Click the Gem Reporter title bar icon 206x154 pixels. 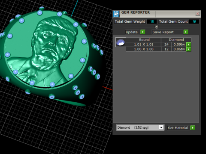(x=116, y=14)
